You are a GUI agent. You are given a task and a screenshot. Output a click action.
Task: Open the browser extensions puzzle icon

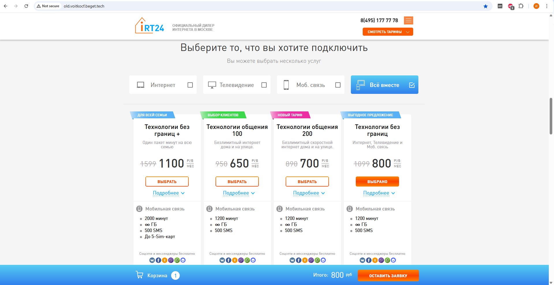521,6
